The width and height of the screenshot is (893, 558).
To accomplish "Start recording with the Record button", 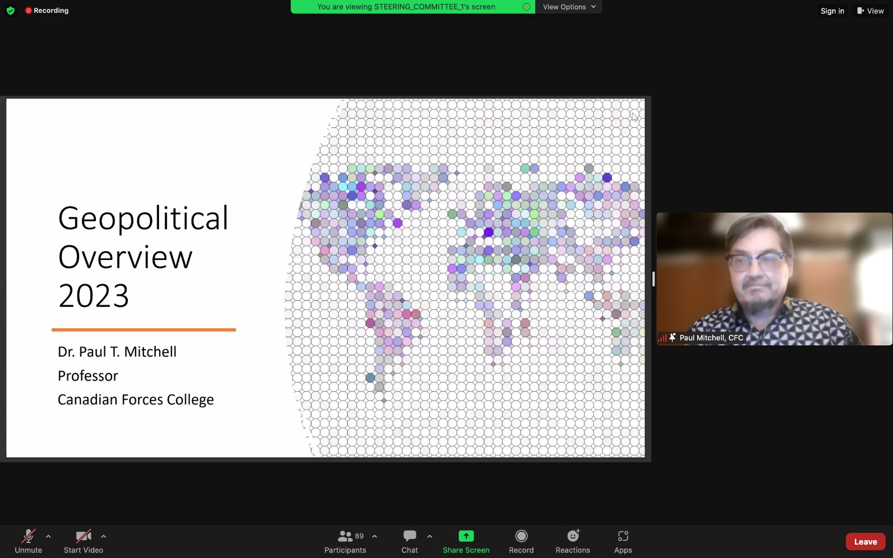I will click(x=521, y=541).
